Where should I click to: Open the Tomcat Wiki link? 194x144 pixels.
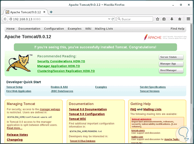77,119
